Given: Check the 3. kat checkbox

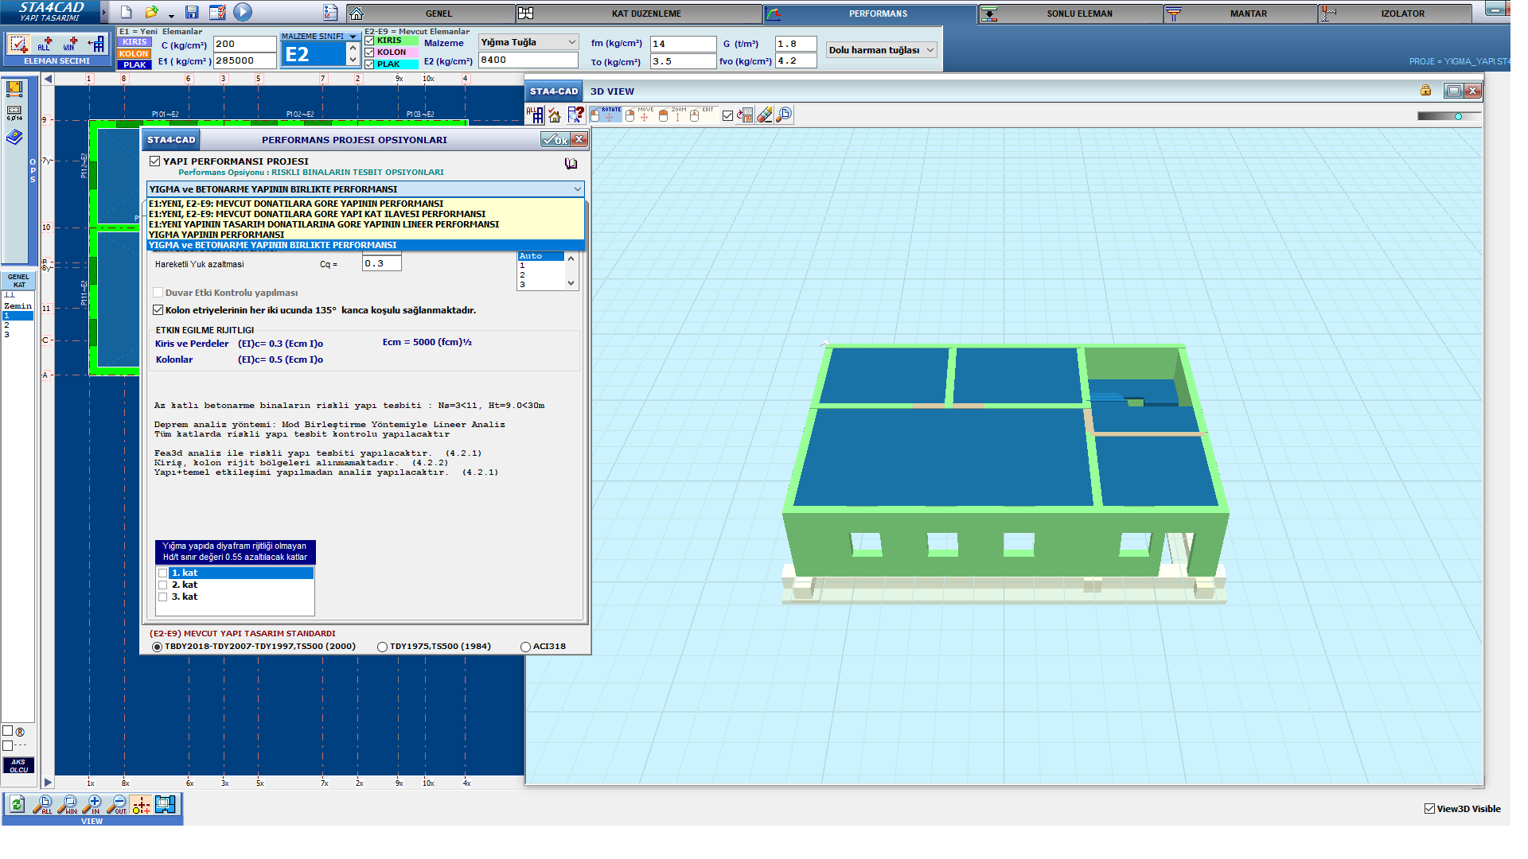Looking at the screenshot, I should tap(163, 597).
